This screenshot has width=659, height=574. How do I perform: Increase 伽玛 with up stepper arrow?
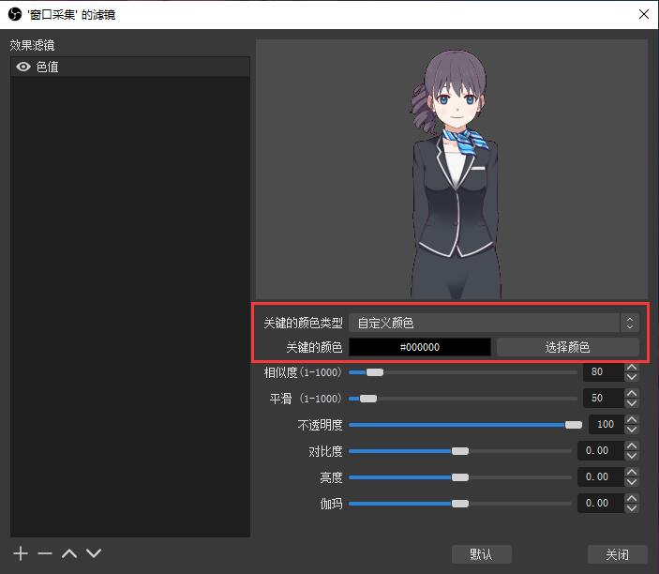pos(631,499)
